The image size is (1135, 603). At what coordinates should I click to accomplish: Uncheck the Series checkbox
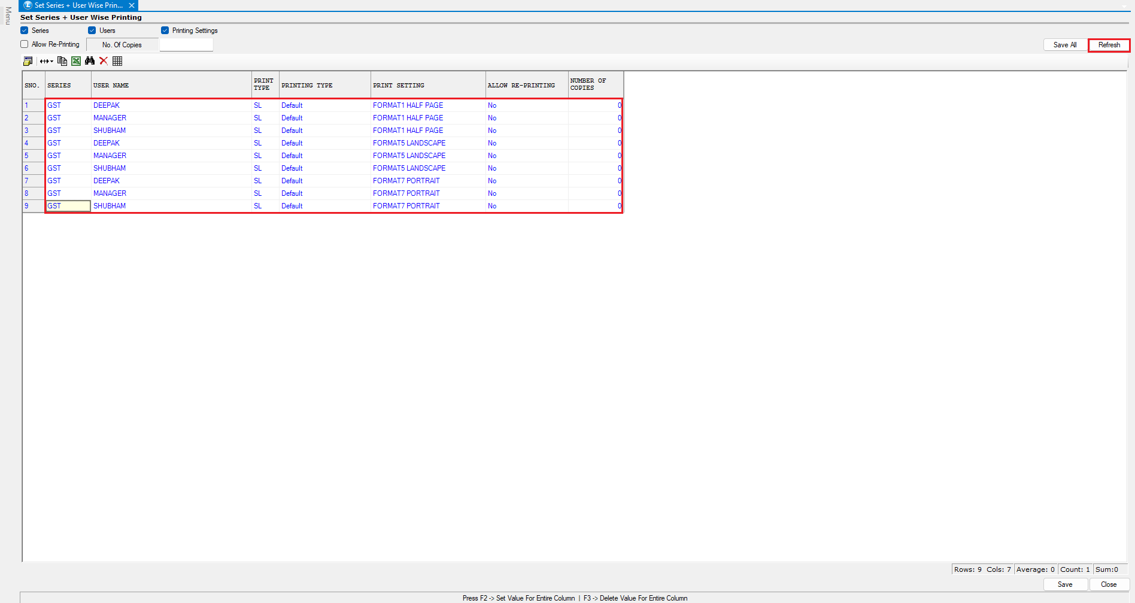coord(25,31)
